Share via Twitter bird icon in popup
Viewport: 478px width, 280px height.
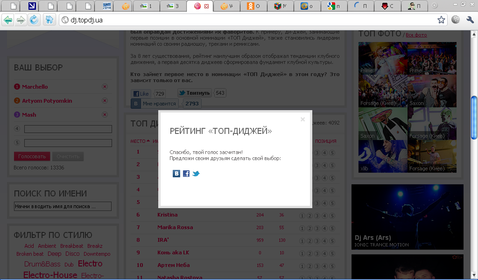click(196, 174)
